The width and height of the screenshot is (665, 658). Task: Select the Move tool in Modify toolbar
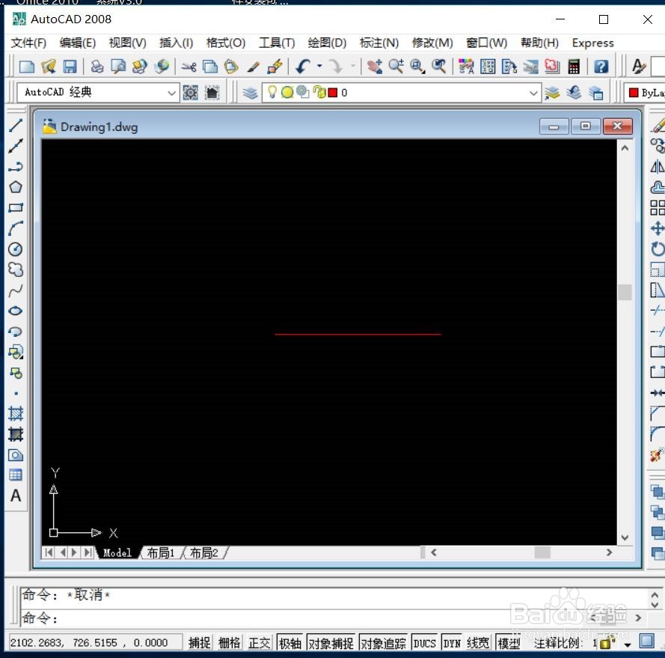point(658,228)
